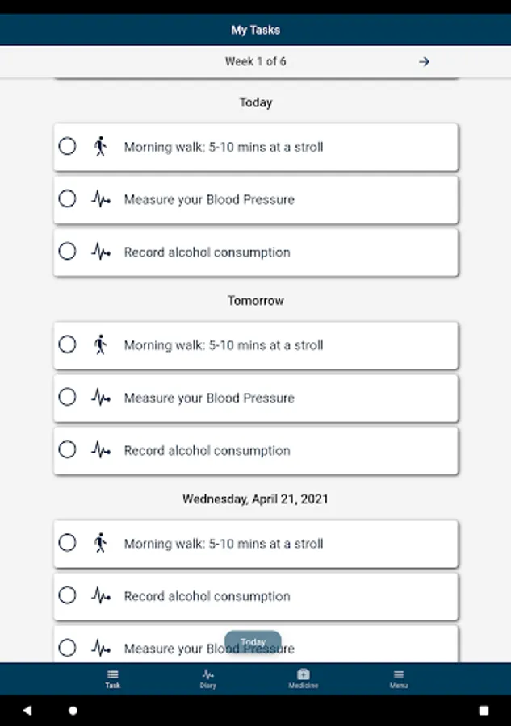
Task: Click walking icon in Today's Morning walk task
Action: coord(100,147)
